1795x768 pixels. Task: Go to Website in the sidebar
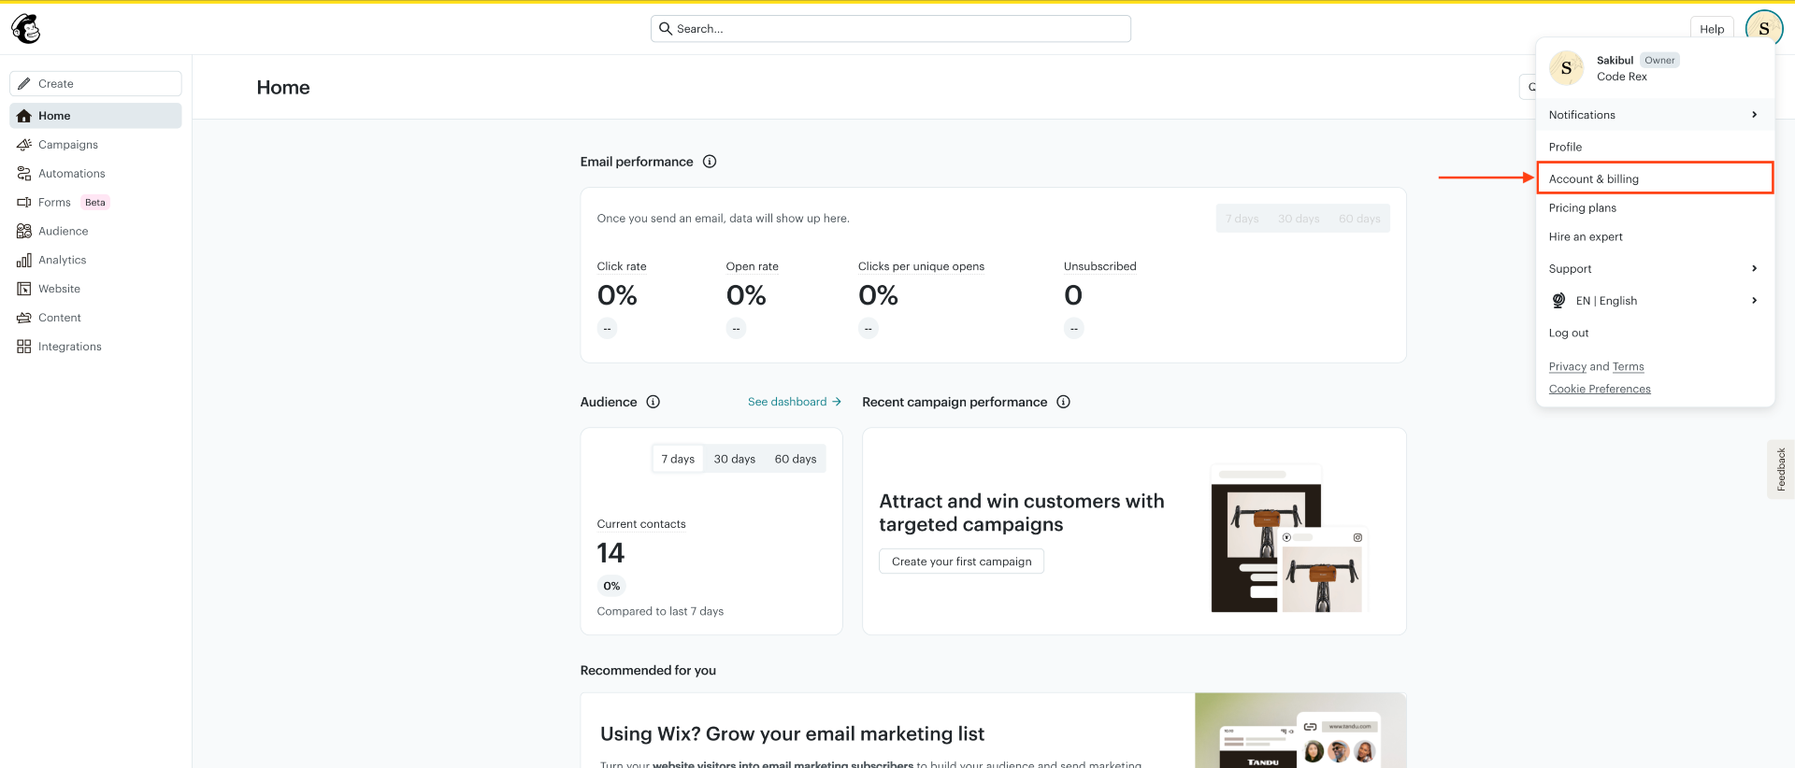coord(95,289)
